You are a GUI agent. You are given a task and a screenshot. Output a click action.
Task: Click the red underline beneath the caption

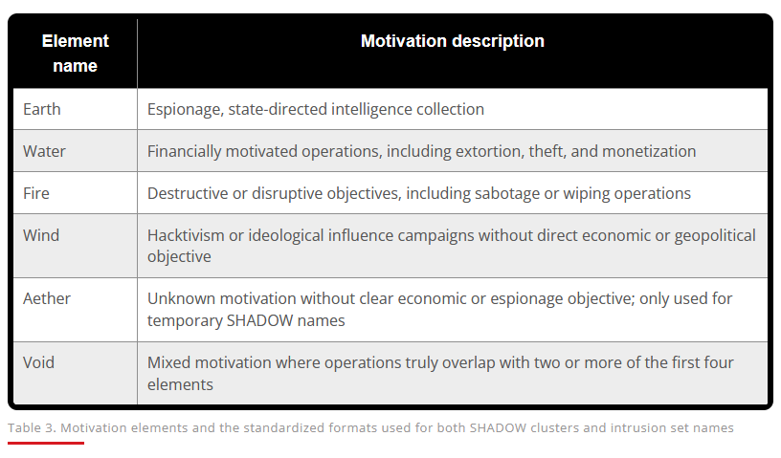tap(46, 443)
